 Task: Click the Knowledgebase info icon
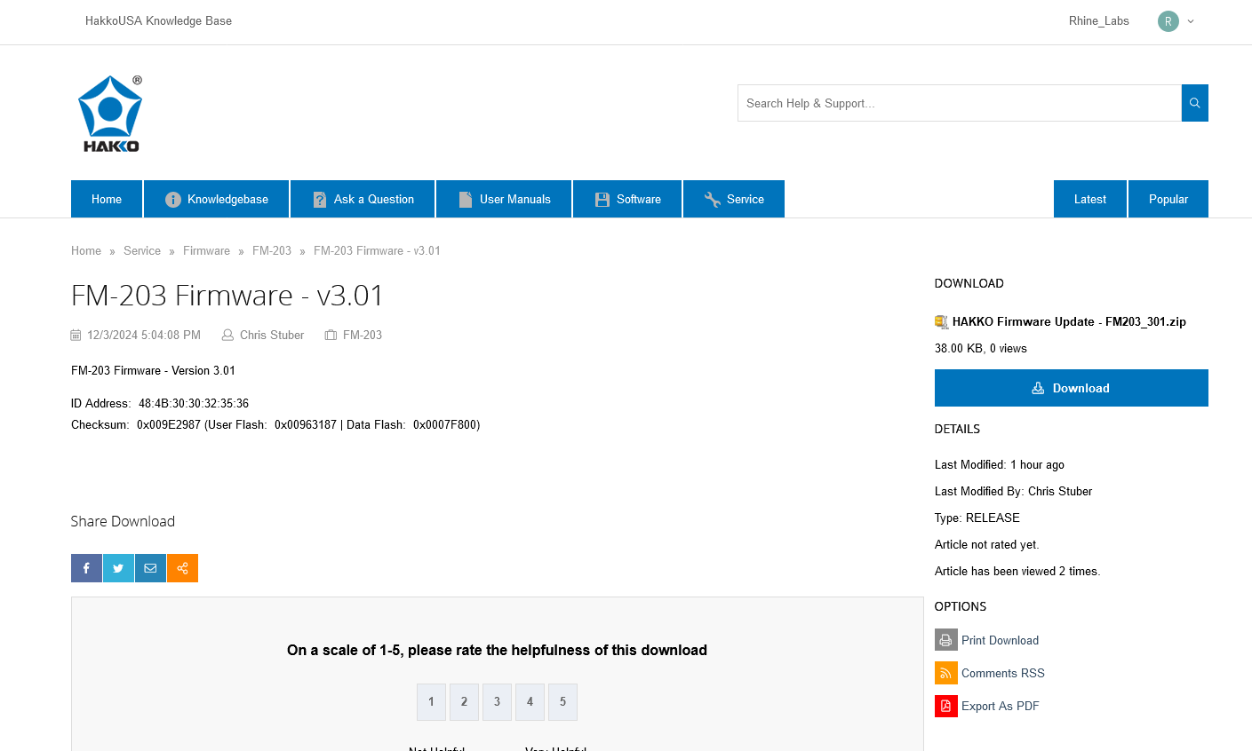(x=173, y=200)
